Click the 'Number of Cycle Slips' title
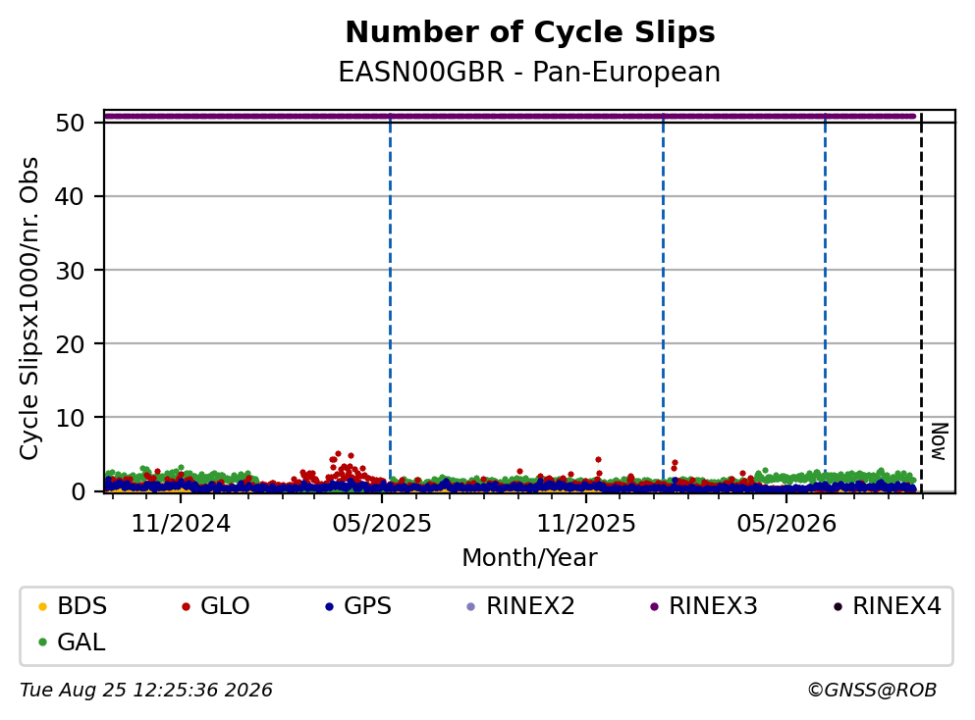The image size is (975, 720). point(530,32)
